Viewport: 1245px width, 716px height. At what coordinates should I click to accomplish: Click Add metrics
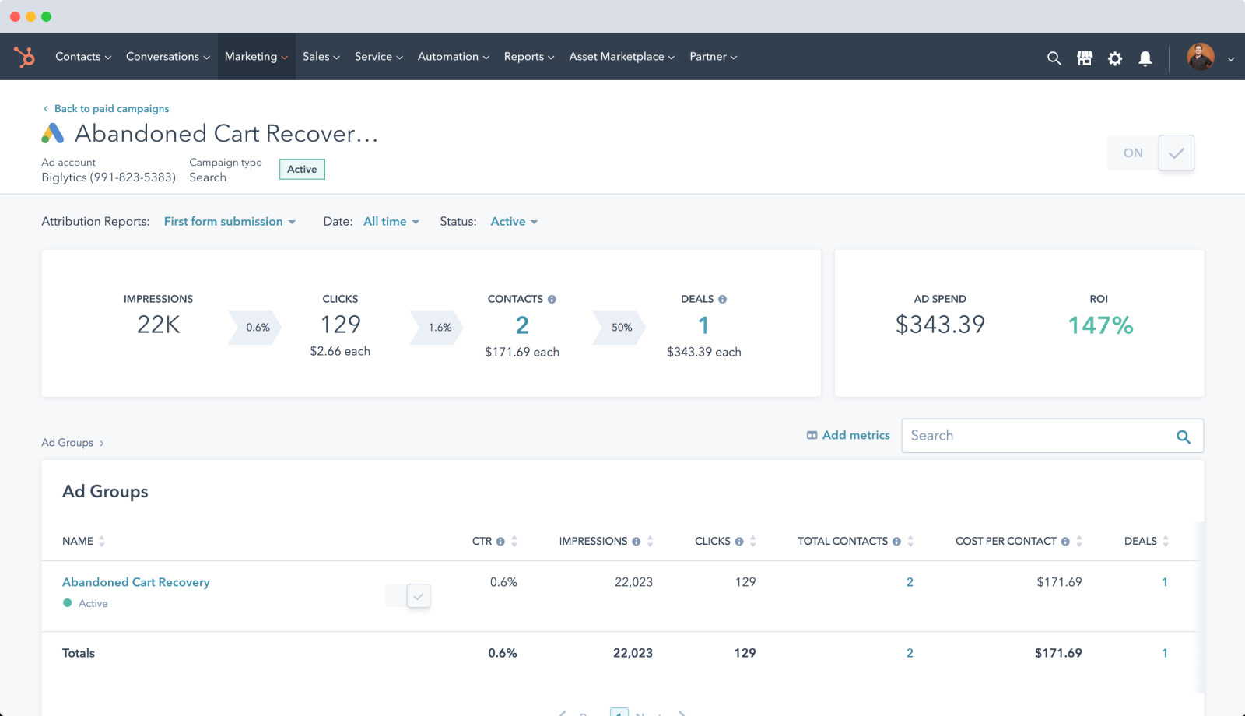848,436
